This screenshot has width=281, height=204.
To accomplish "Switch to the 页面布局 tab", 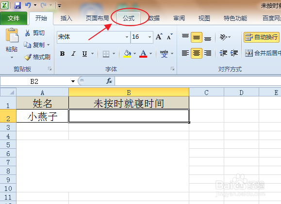I will (x=98, y=18).
